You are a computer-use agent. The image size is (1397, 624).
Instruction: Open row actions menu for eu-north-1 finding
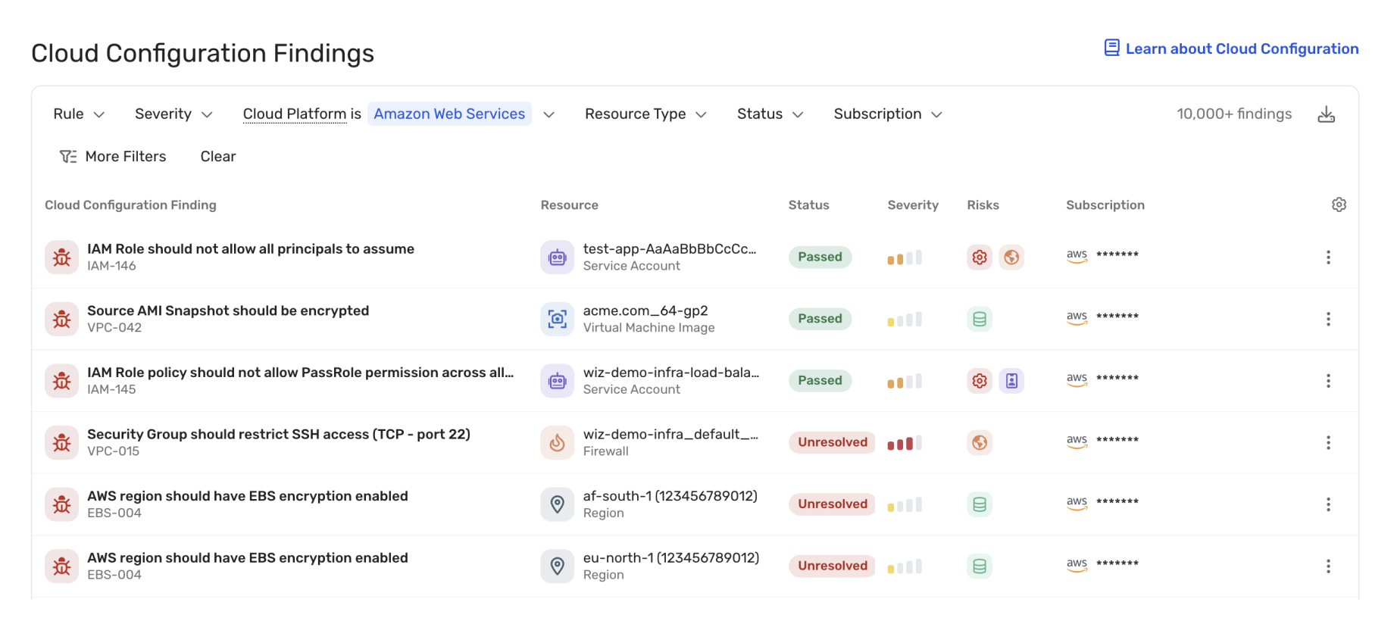1328,566
